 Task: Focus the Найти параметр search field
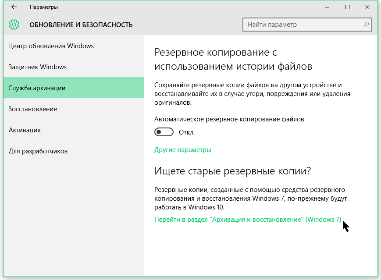(303, 25)
